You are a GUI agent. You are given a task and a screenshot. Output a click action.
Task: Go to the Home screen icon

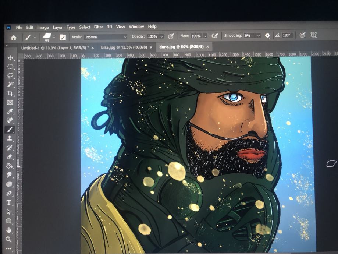[x=14, y=38]
